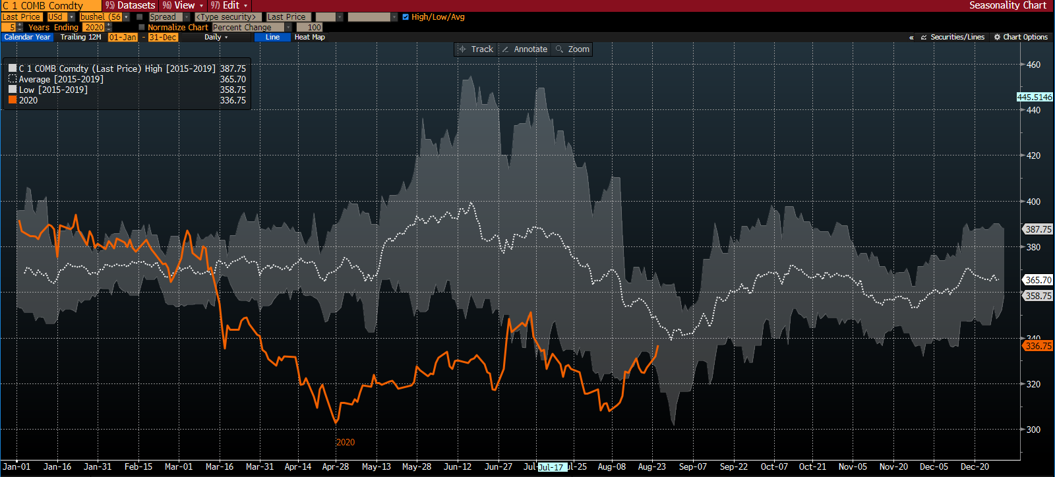Click the Low [2015-2019] legend label
The width and height of the screenshot is (1055, 477).
53,90
